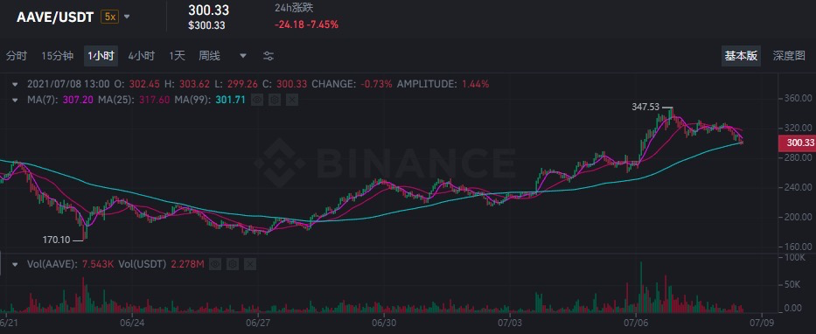Image resolution: width=816 pixels, height=334 pixels.
Task: Toggle MA indicator visibility eye icon
Action: click(x=256, y=100)
